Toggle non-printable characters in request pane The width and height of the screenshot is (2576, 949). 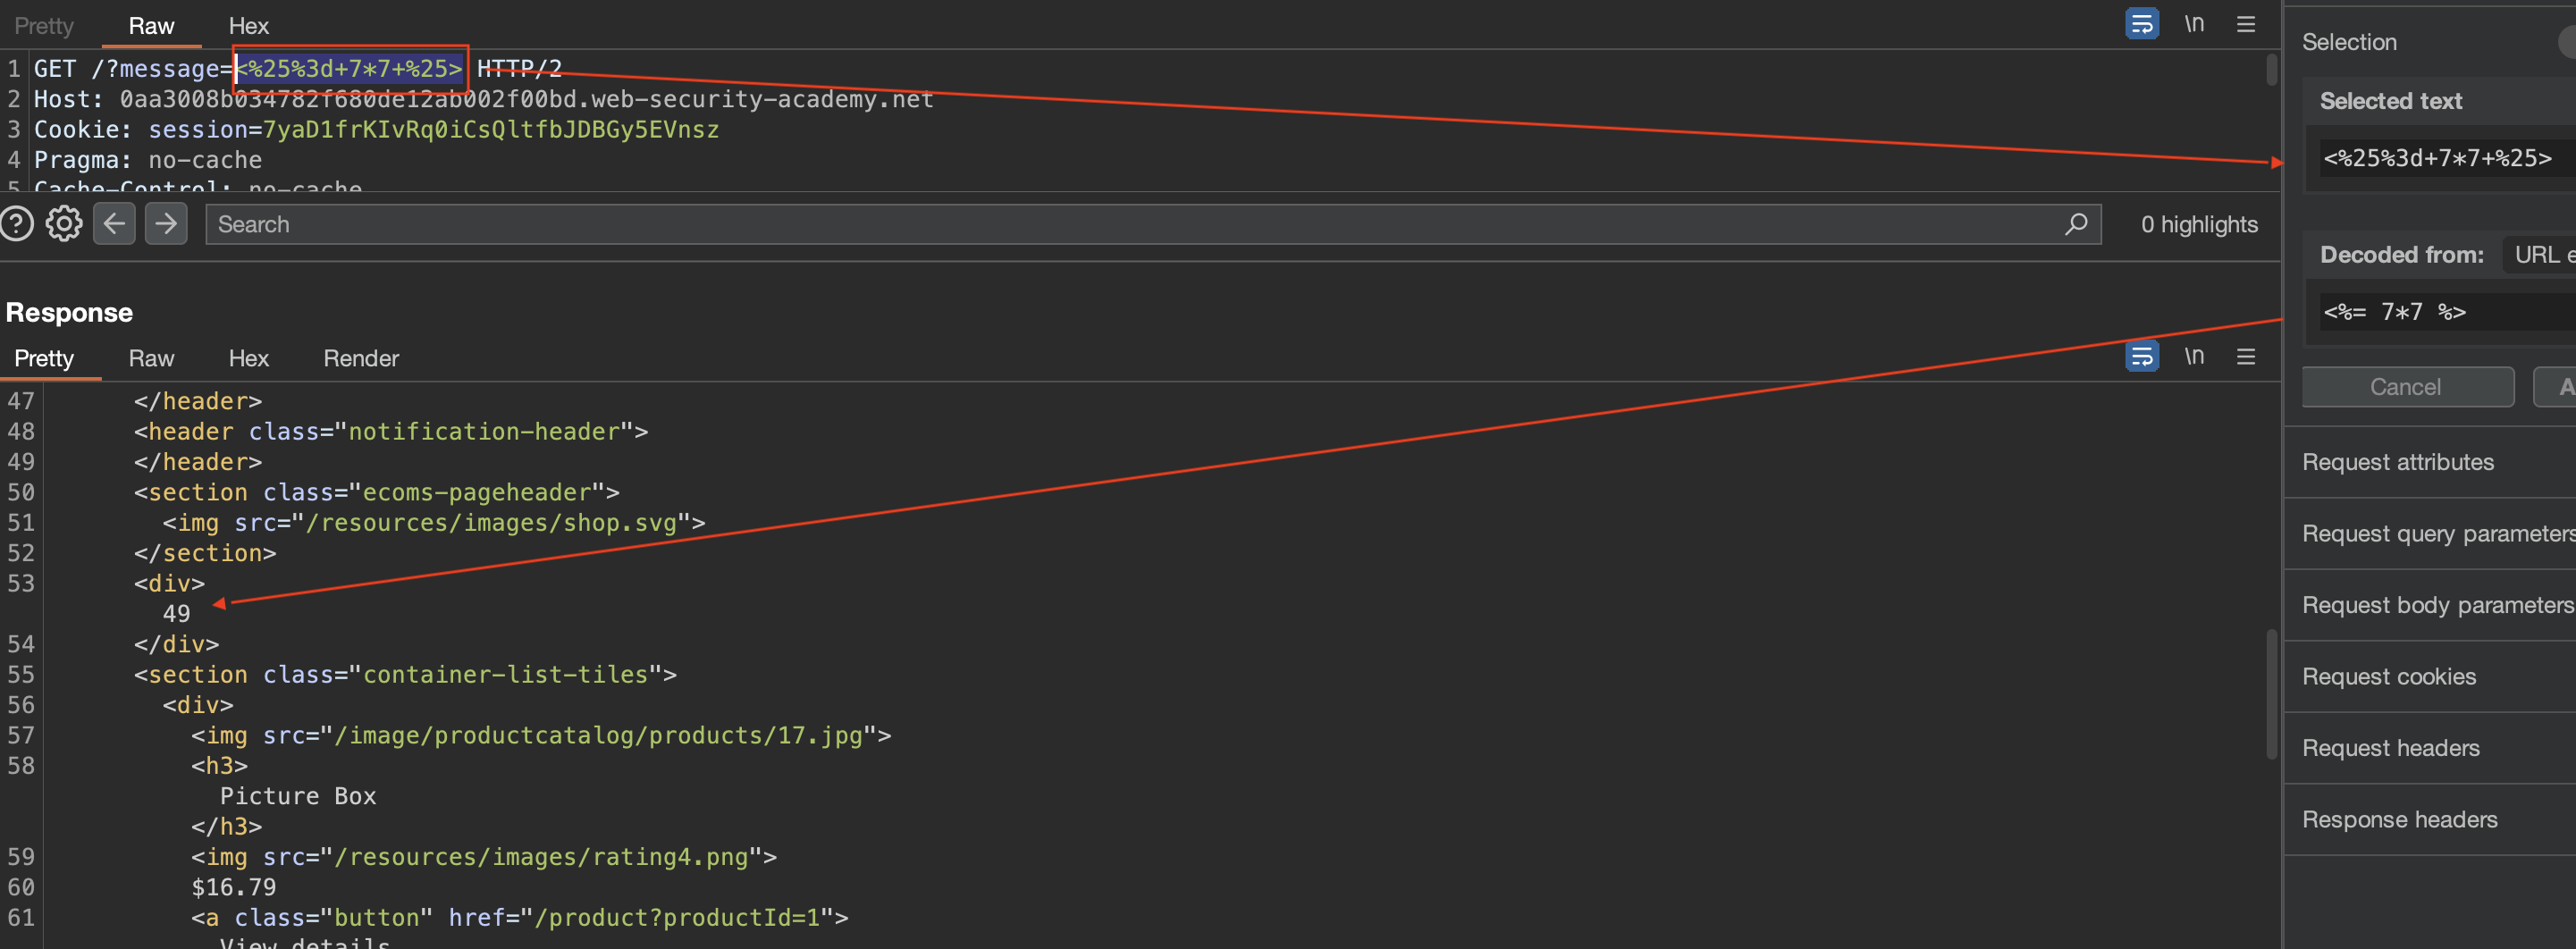(2194, 24)
